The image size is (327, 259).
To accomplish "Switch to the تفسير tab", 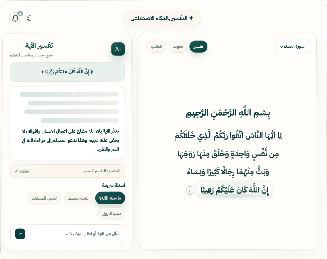I will click(198, 46).
